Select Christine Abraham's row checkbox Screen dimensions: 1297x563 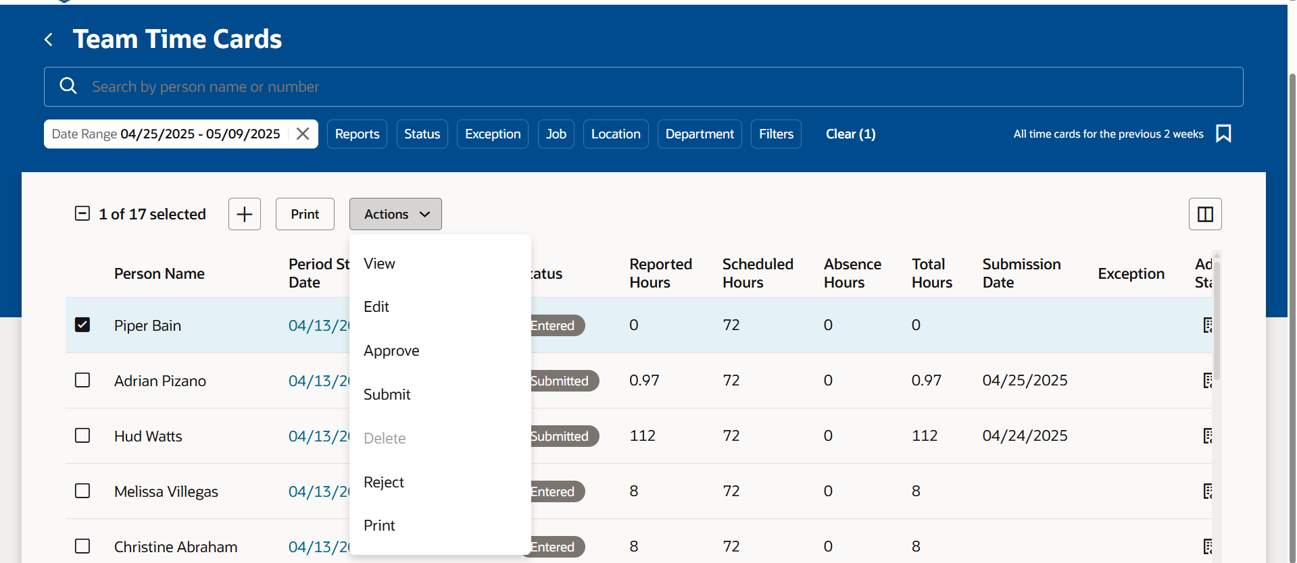[x=82, y=546]
